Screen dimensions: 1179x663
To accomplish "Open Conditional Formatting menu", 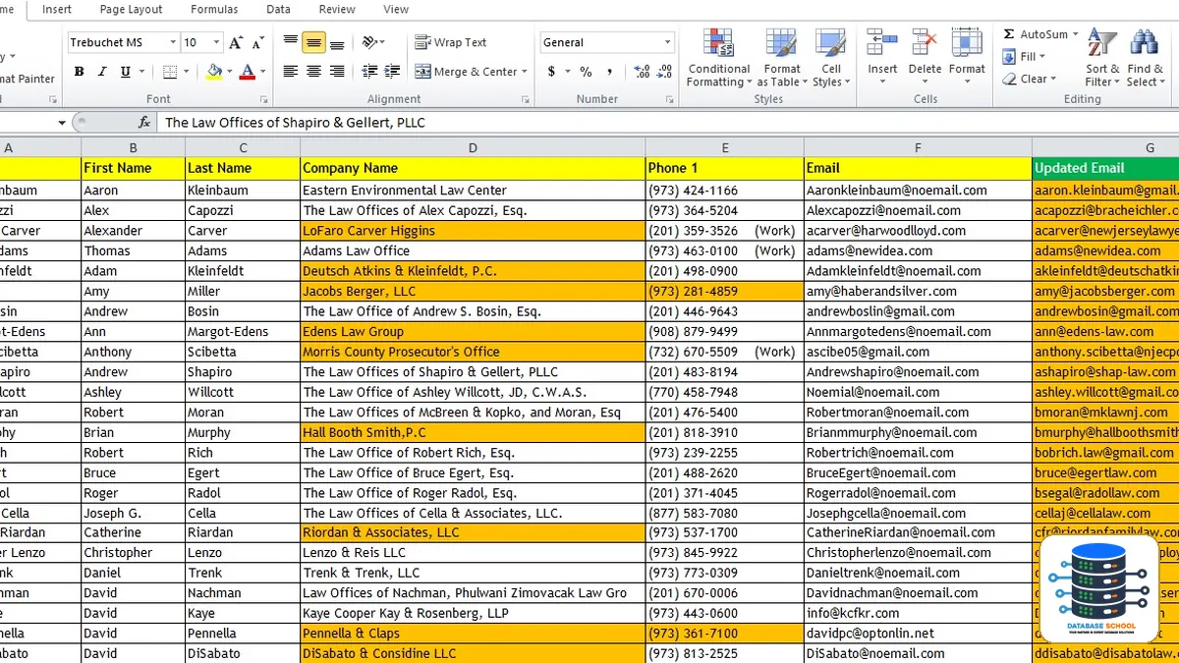I will pos(719,58).
